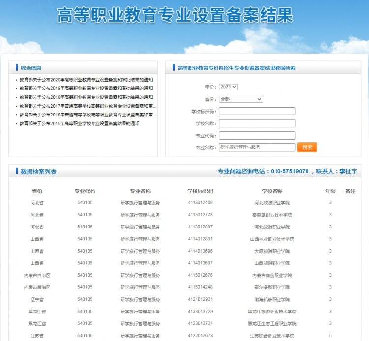Open the 2020年 备案和审批结果 notice link

pyautogui.click(x=86, y=80)
